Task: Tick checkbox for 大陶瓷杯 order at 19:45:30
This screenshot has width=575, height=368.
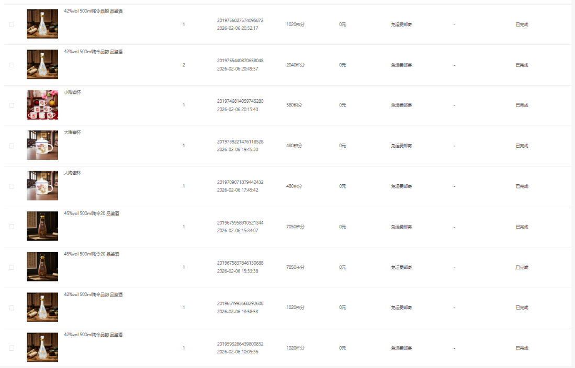Action: 12,146
